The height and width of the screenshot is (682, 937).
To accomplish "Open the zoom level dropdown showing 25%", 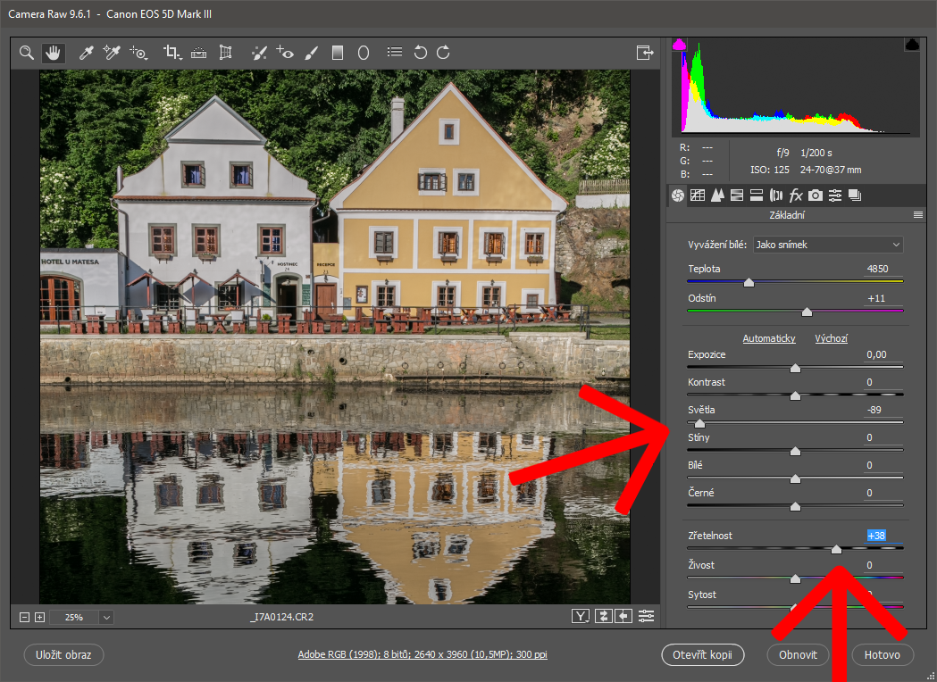I will click(x=106, y=617).
